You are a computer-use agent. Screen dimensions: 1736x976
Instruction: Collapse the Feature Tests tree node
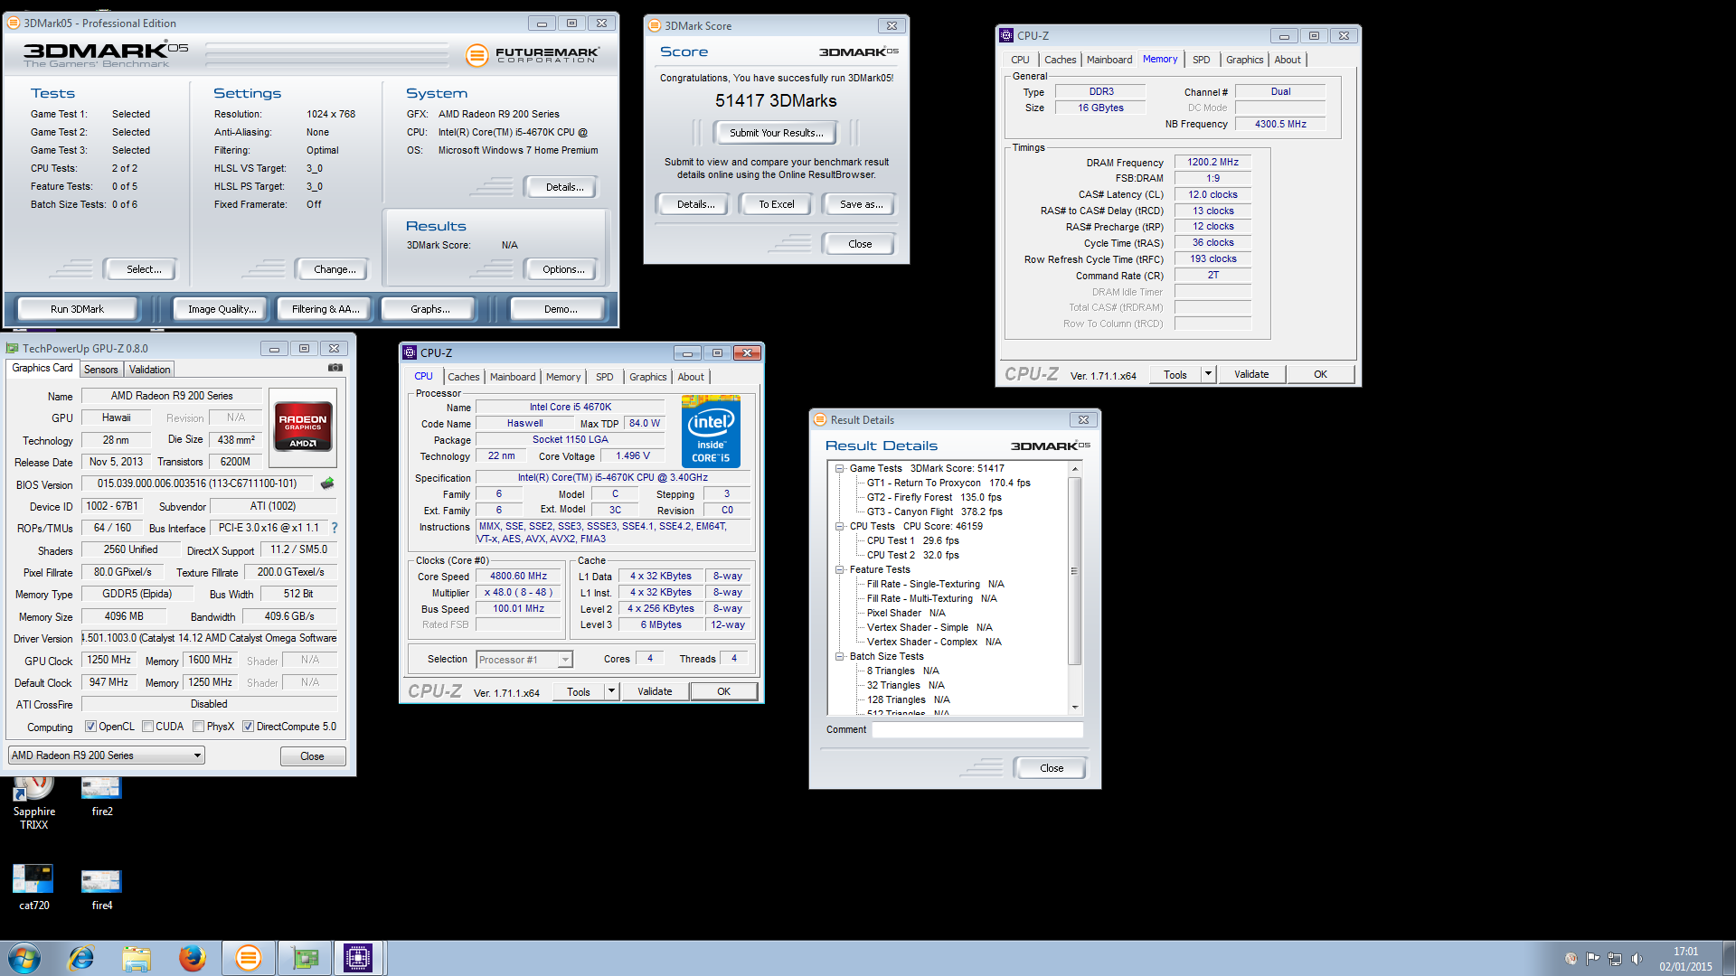pyautogui.click(x=839, y=569)
